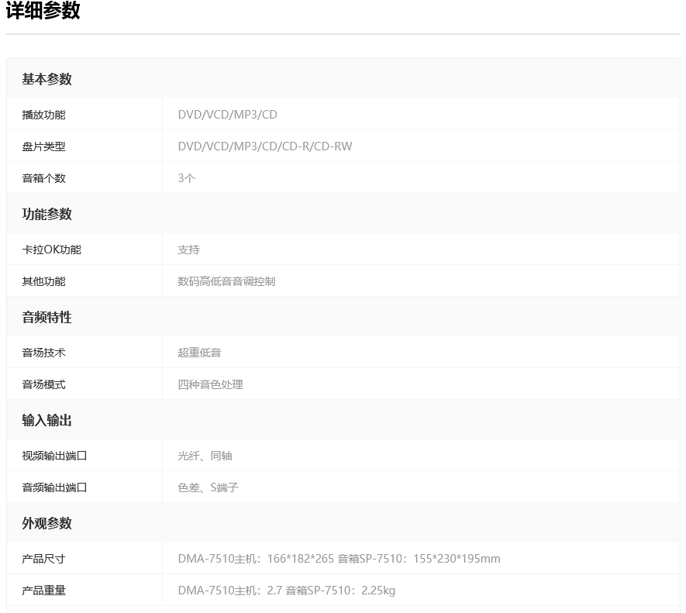This screenshot has width=686, height=613.
Task: Select the DVD/VCD/MP3/CD/CD-R/CD-RW value
Action: (x=264, y=146)
